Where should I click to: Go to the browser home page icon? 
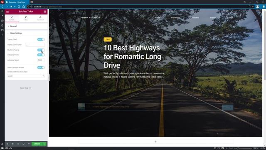[x=24, y=7]
